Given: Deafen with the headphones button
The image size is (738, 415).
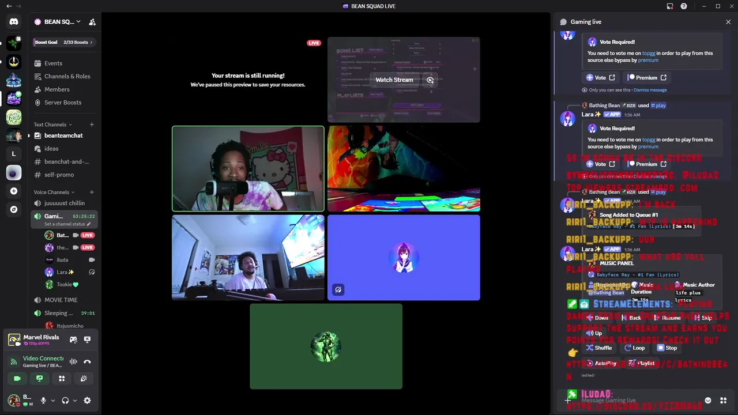Looking at the screenshot, I should pyautogui.click(x=65, y=401).
